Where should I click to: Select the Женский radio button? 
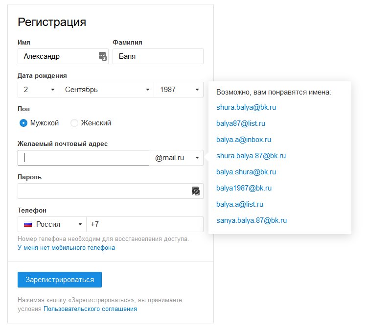pyautogui.click(x=74, y=123)
